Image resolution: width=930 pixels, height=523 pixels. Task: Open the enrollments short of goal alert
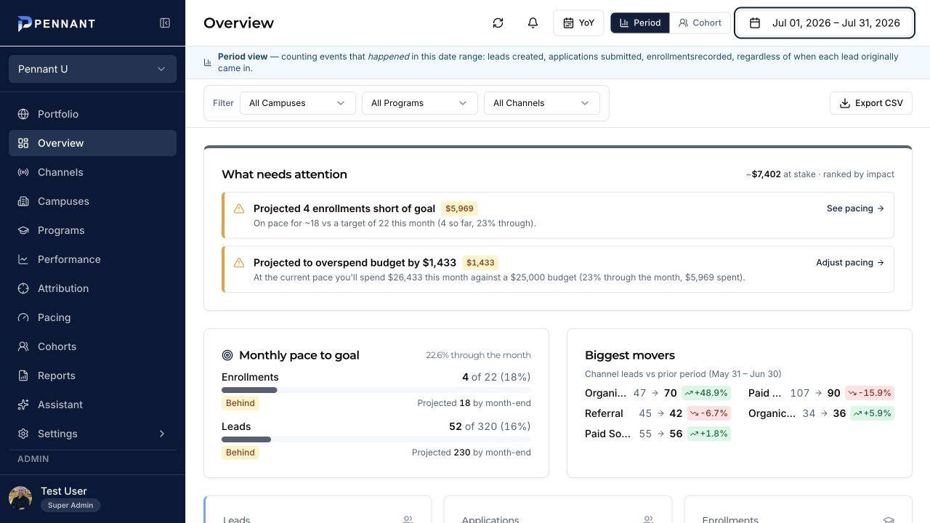[x=558, y=215]
